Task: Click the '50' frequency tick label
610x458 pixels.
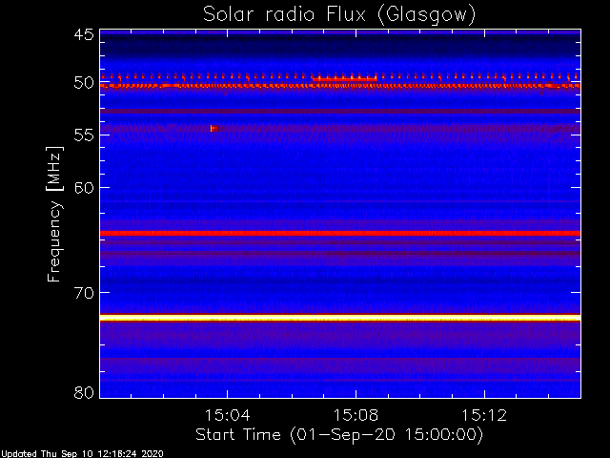Action: (x=84, y=83)
